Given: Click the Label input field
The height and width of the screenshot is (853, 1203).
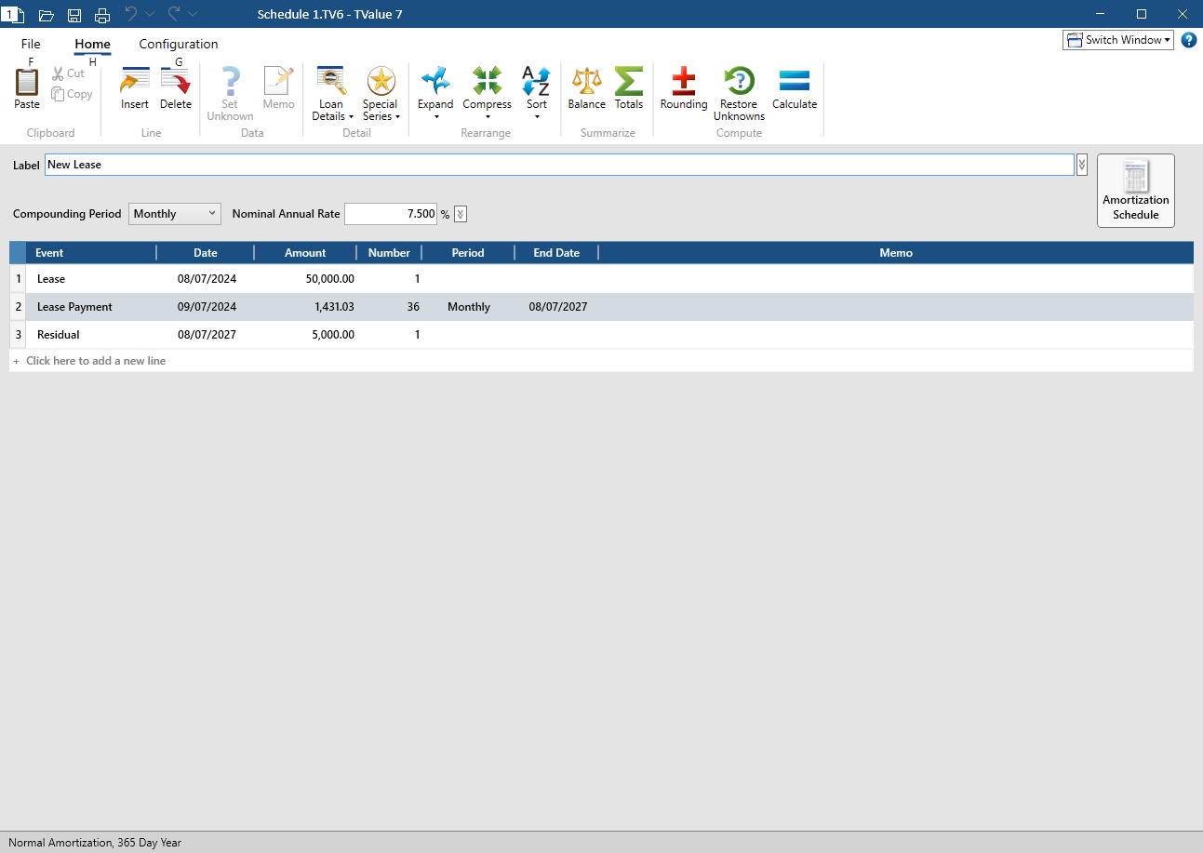Looking at the screenshot, I should (559, 165).
